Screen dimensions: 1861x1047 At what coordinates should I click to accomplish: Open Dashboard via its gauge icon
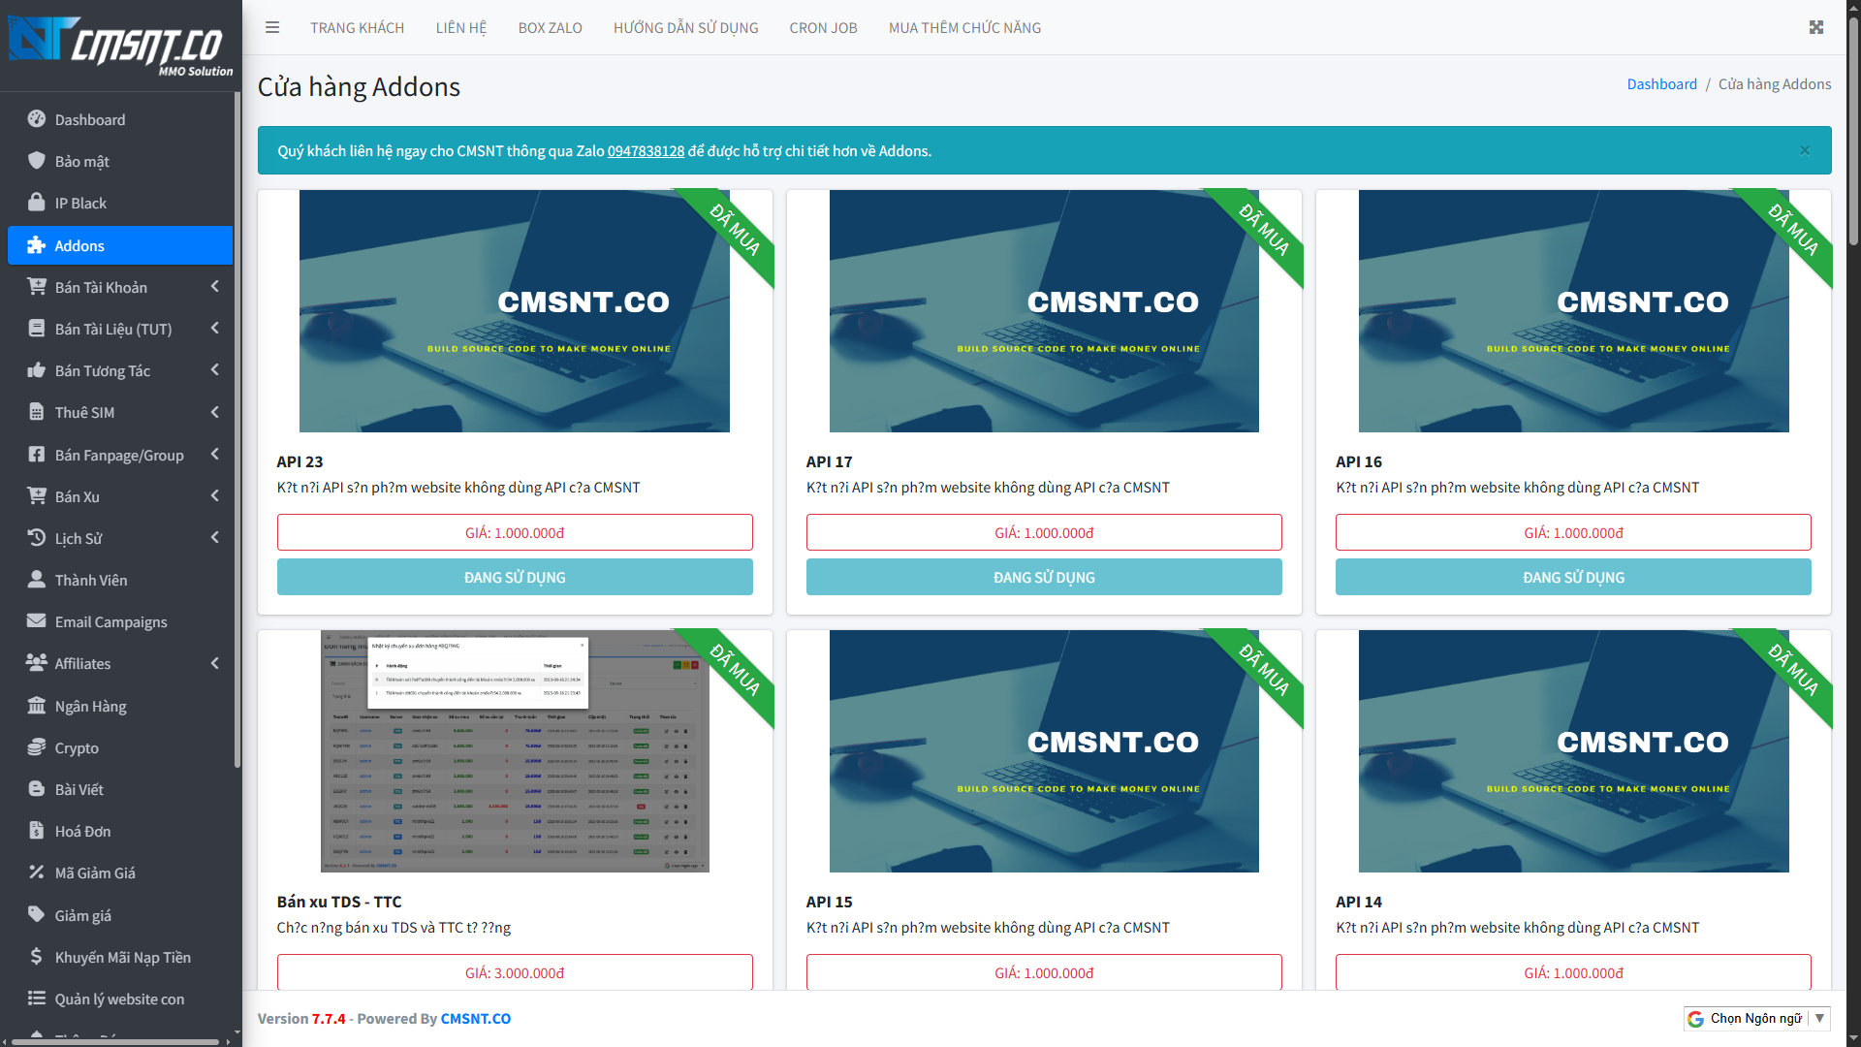pos(37,119)
